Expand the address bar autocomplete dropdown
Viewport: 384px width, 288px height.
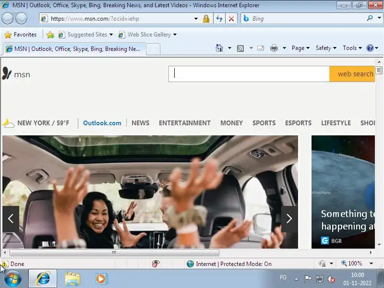click(x=196, y=19)
